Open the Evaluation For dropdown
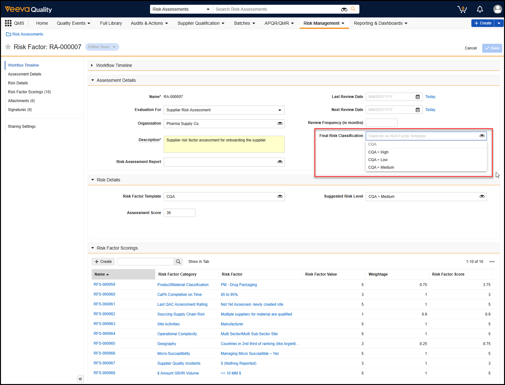The width and height of the screenshot is (505, 385). coord(224,110)
